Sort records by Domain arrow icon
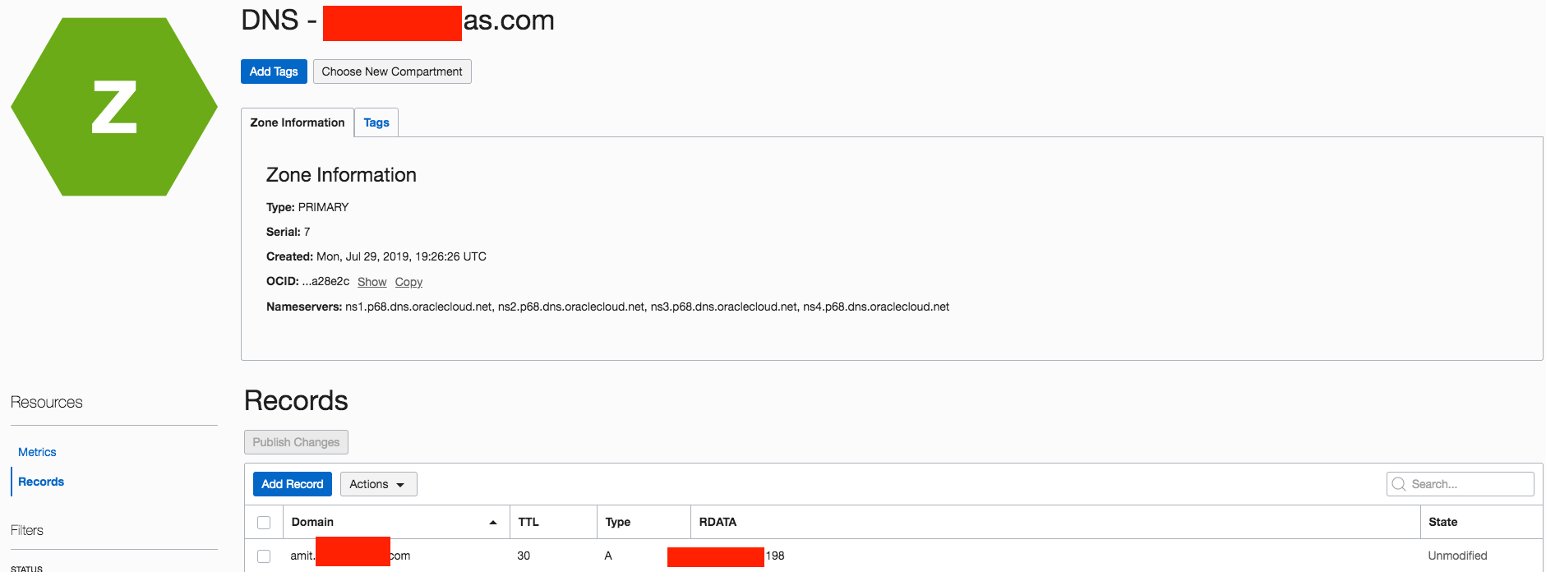This screenshot has width=1546, height=572. [x=493, y=523]
